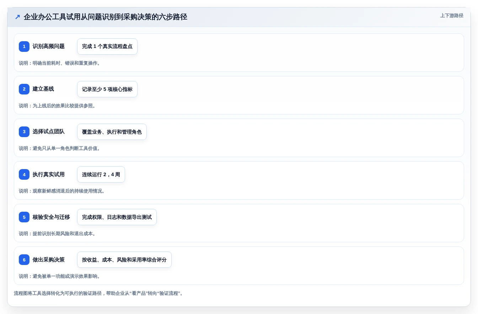Click the 上下游路径 label in the header
478x314 pixels.
click(452, 16)
